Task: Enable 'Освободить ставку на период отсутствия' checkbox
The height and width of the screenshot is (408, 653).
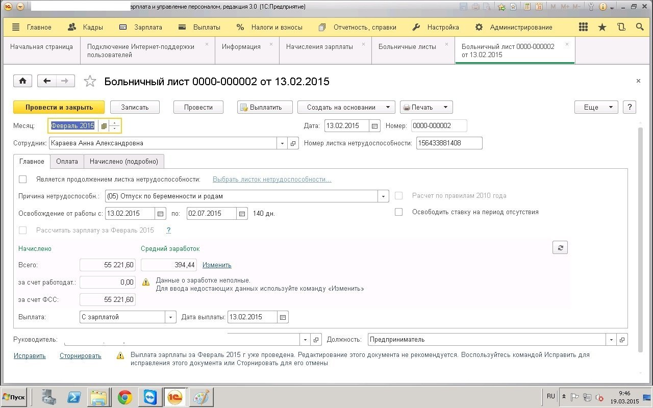Action: (399, 212)
